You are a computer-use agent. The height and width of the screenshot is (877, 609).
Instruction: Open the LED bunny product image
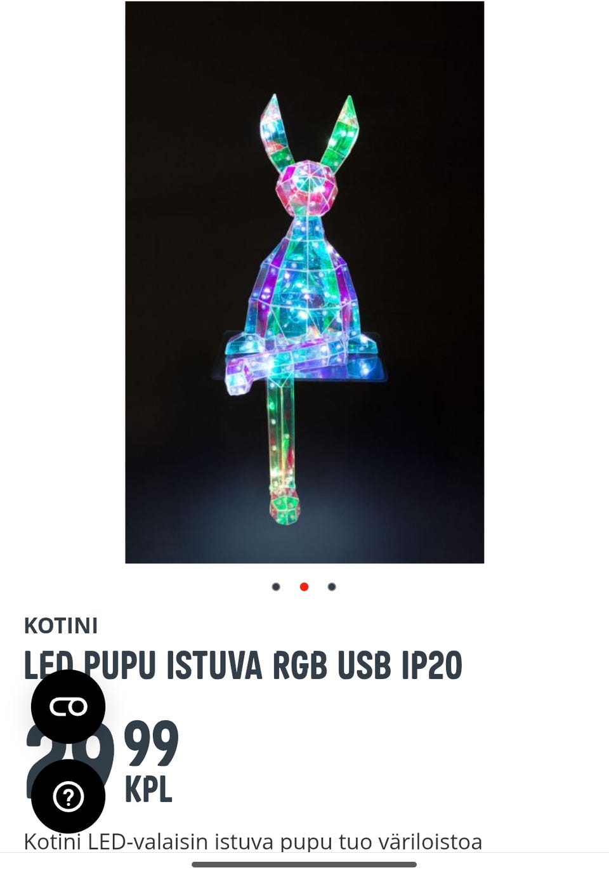click(304, 282)
